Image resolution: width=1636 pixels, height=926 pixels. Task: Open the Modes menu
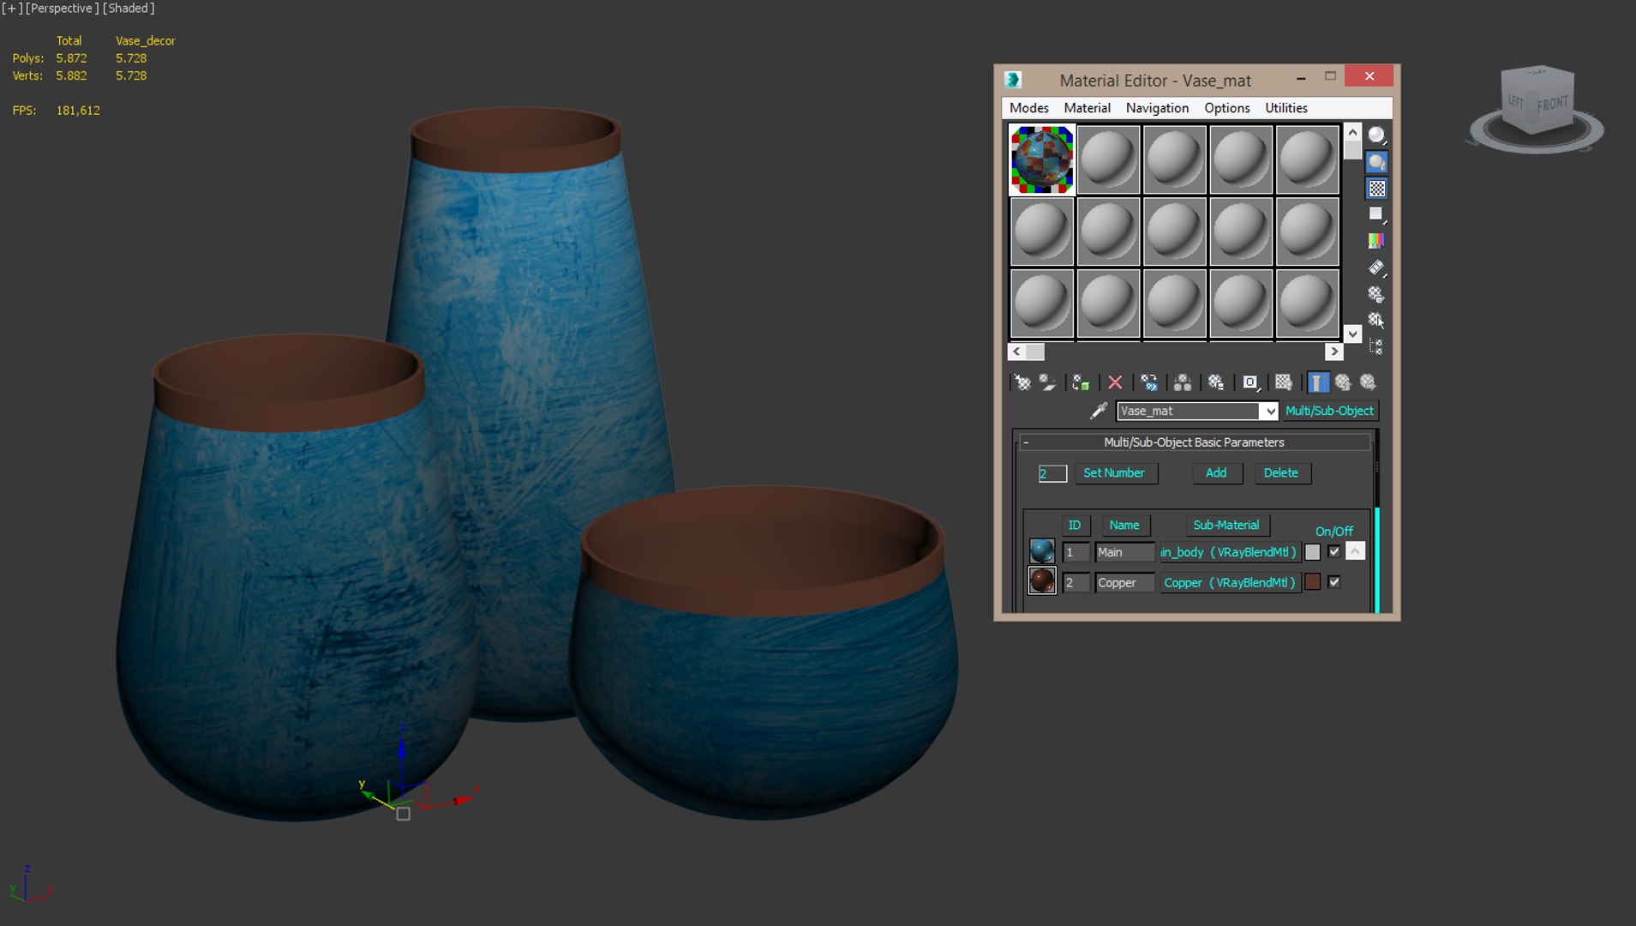(x=1028, y=108)
